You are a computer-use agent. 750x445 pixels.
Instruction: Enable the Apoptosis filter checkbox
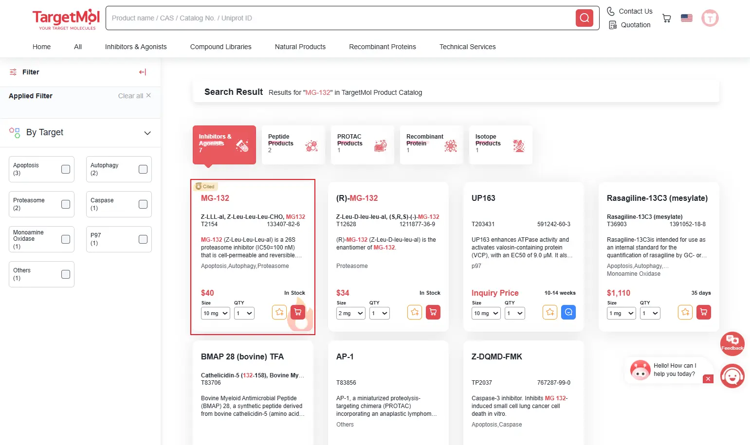tap(66, 169)
